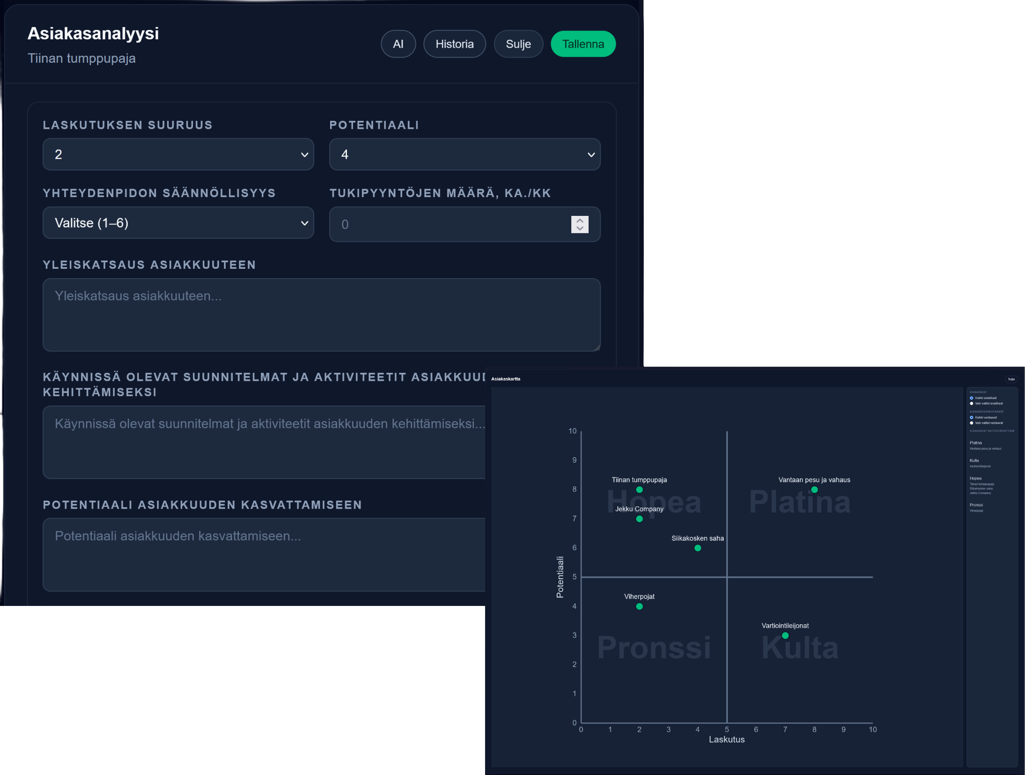Open the Laskutuksen suuruus dropdown

point(178,154)
